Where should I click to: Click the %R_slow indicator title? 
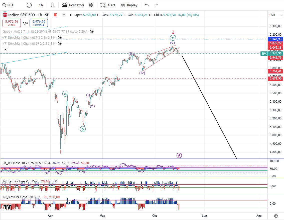(x=21, y=197)
